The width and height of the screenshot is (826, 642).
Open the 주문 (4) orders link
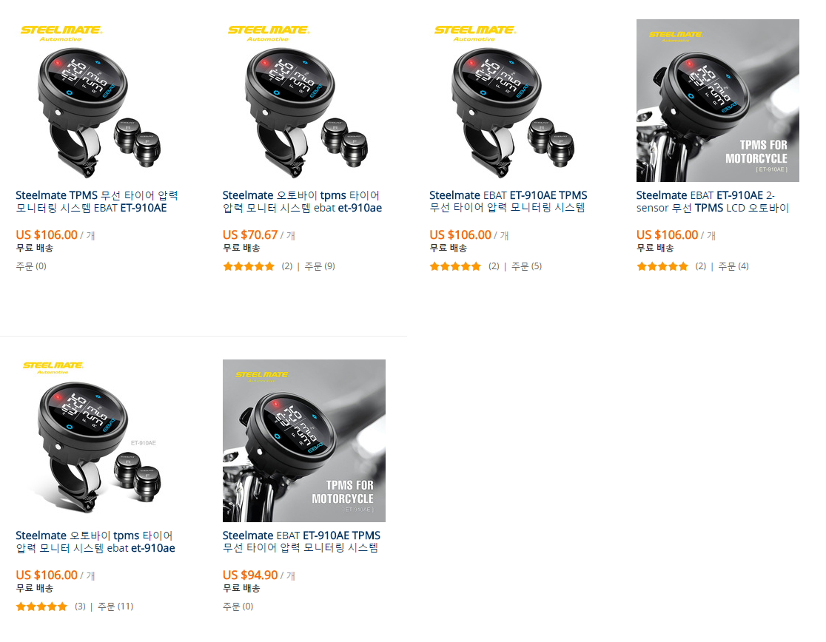pos(733,266)
